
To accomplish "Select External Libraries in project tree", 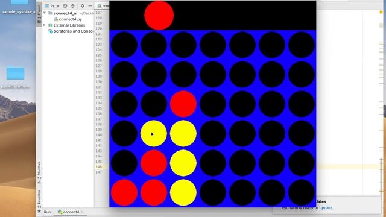I will click(x=69, y=25).
